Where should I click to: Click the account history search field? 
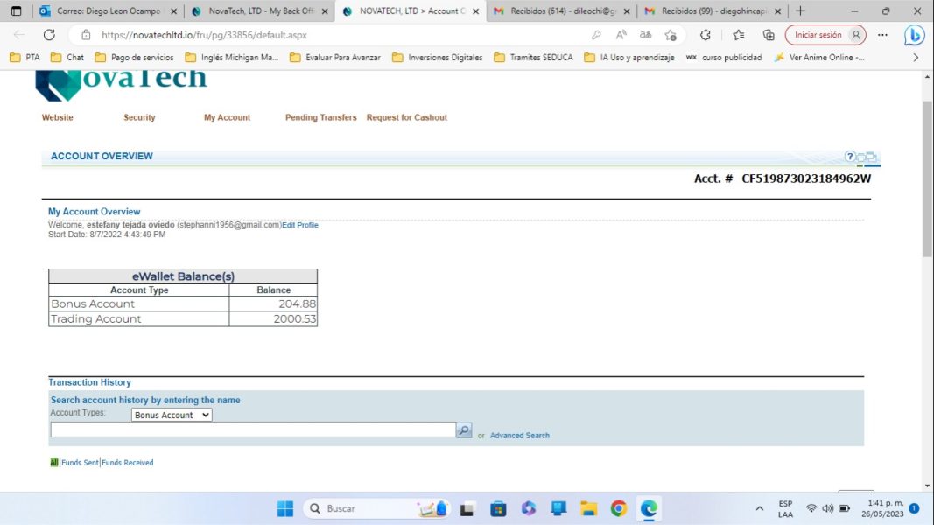coord(253,430)
